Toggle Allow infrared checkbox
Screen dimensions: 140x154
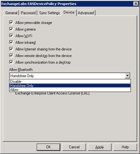[x=11, y=43]
